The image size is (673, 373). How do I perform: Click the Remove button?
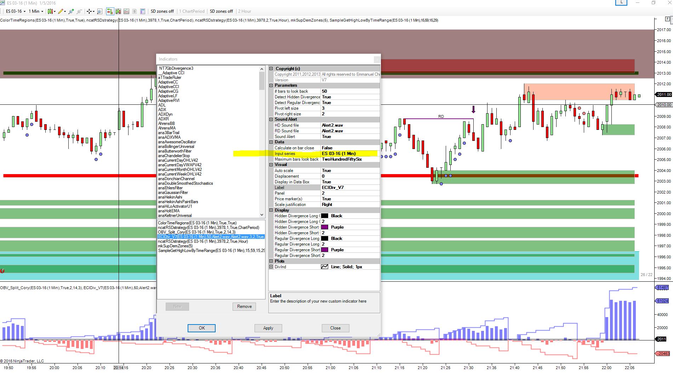click(x=244, y=306)
